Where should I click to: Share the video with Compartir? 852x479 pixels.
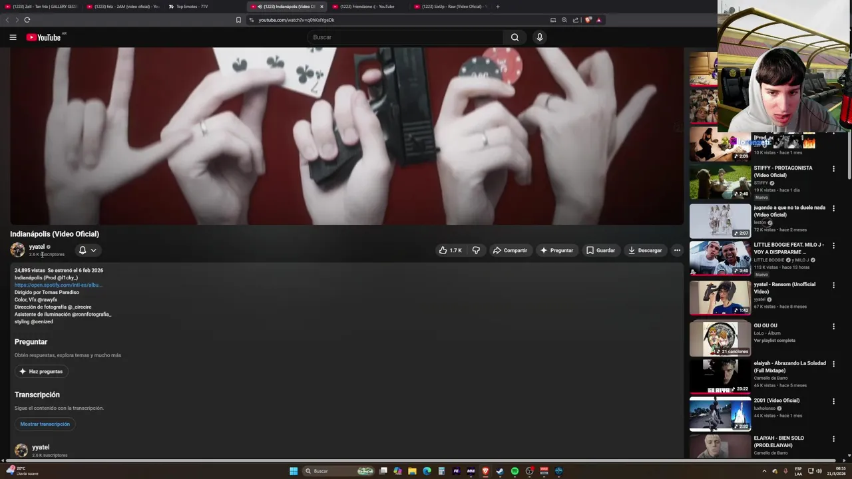tap(510, 250)
